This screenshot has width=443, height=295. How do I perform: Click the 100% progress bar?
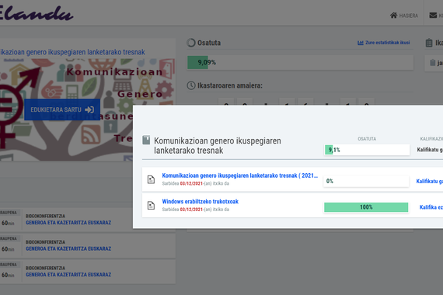tap(366, 207)
